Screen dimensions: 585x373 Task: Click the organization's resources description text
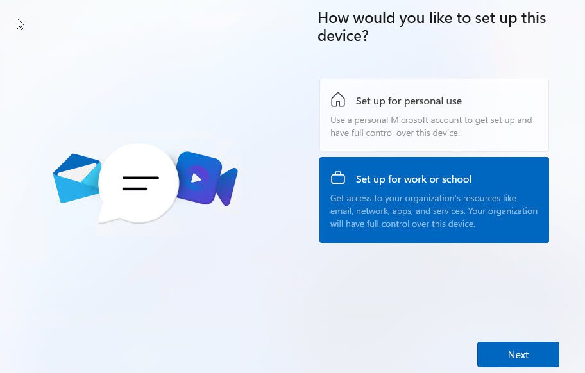[x=423, y=199]
